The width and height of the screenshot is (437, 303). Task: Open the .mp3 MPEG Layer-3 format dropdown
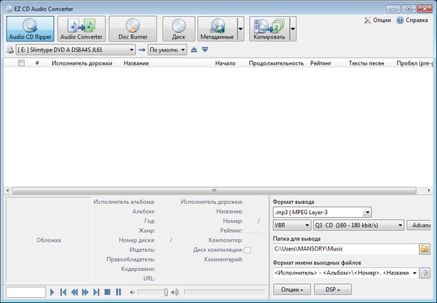click(x=366, y=213)
